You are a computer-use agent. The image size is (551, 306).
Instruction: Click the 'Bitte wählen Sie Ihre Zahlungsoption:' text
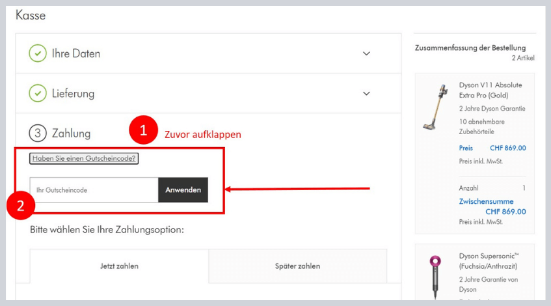107,230
